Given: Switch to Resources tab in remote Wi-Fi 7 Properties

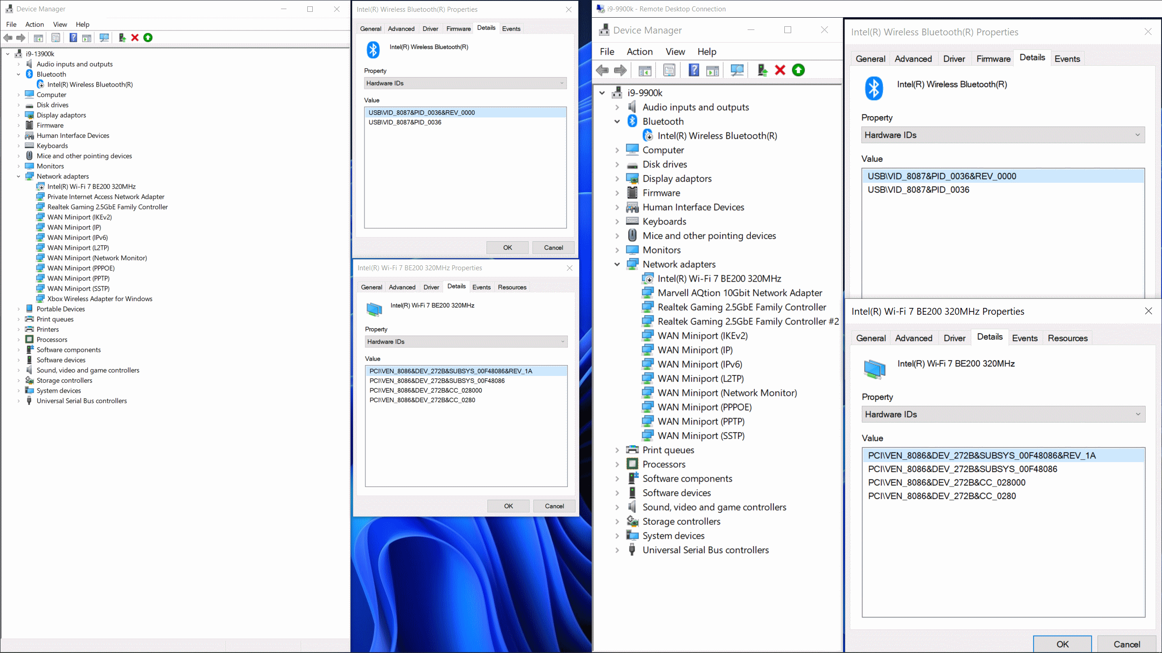Looking at the screenshot, I should coord(1068,338).
